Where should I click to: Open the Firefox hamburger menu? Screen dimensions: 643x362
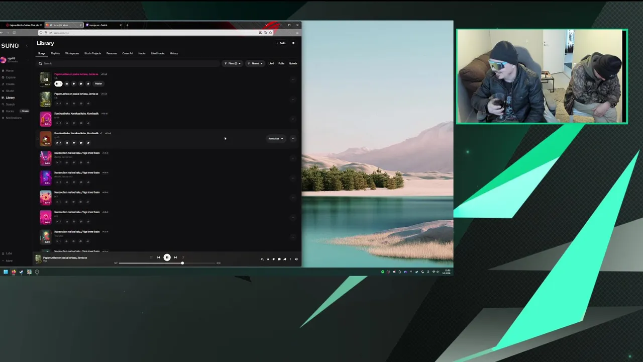(298, 33)
